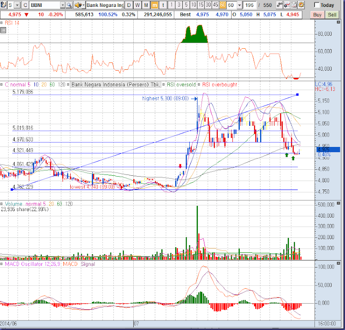Expand the speaker icon dropdown arrow

(x=84, y=5)
